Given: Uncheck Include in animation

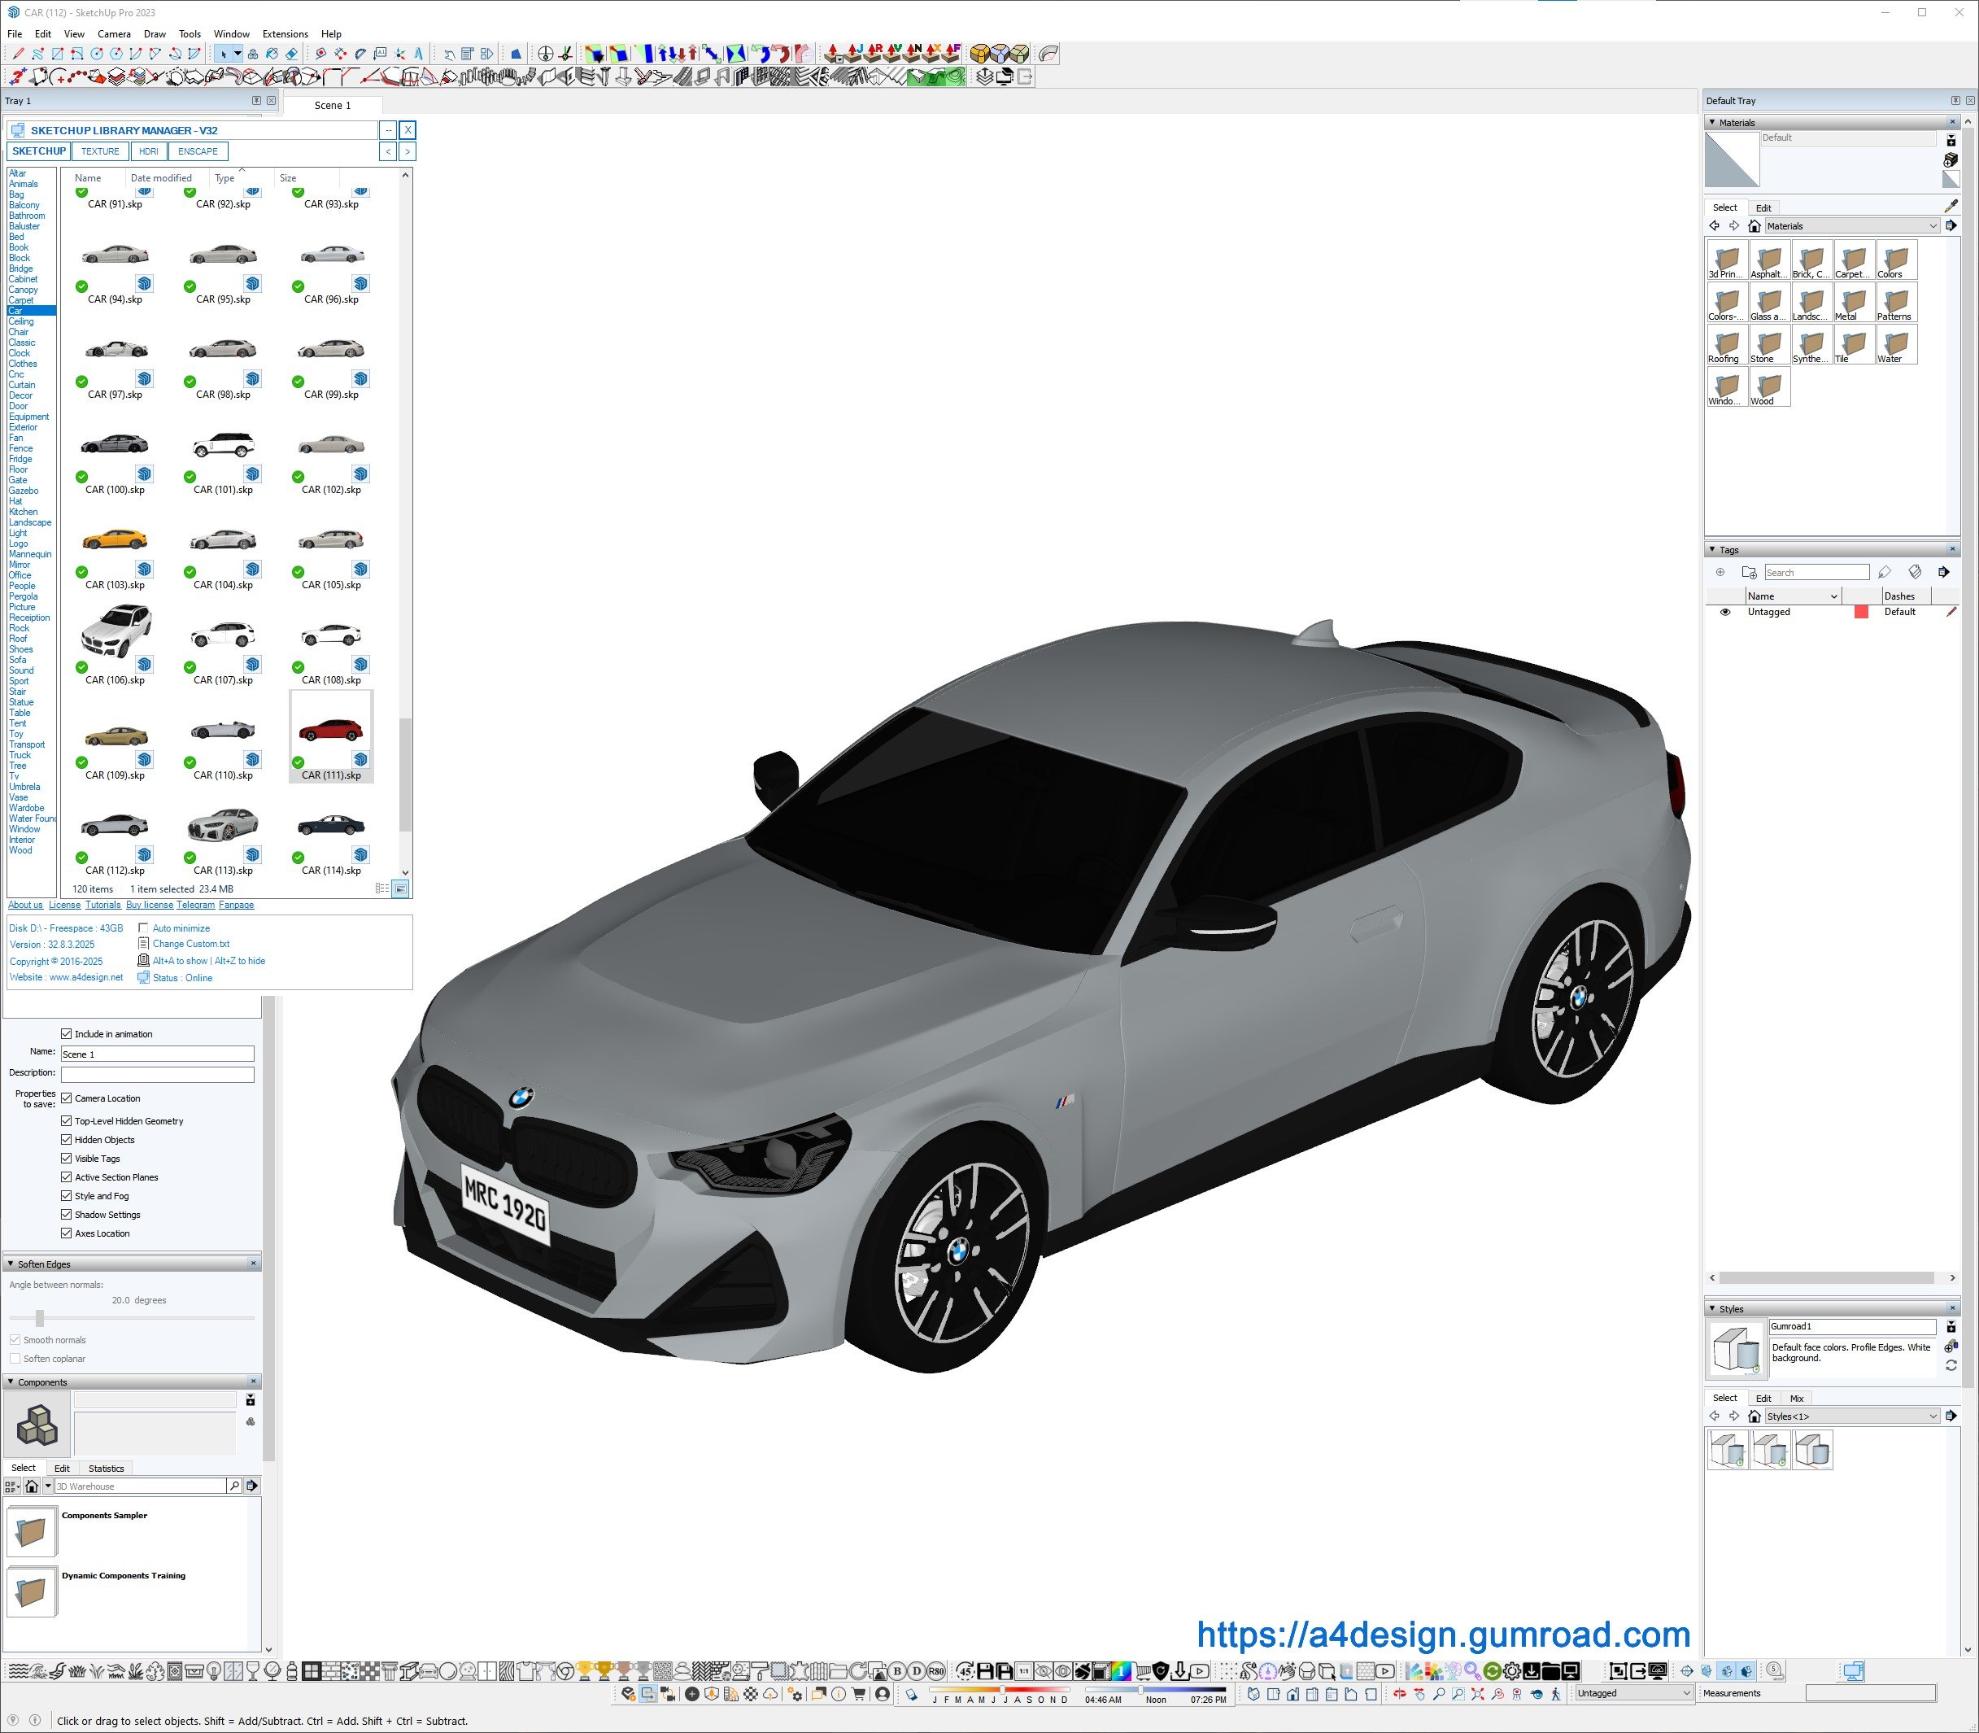Looking at the screenshot, I should (x=67, y=1034).
